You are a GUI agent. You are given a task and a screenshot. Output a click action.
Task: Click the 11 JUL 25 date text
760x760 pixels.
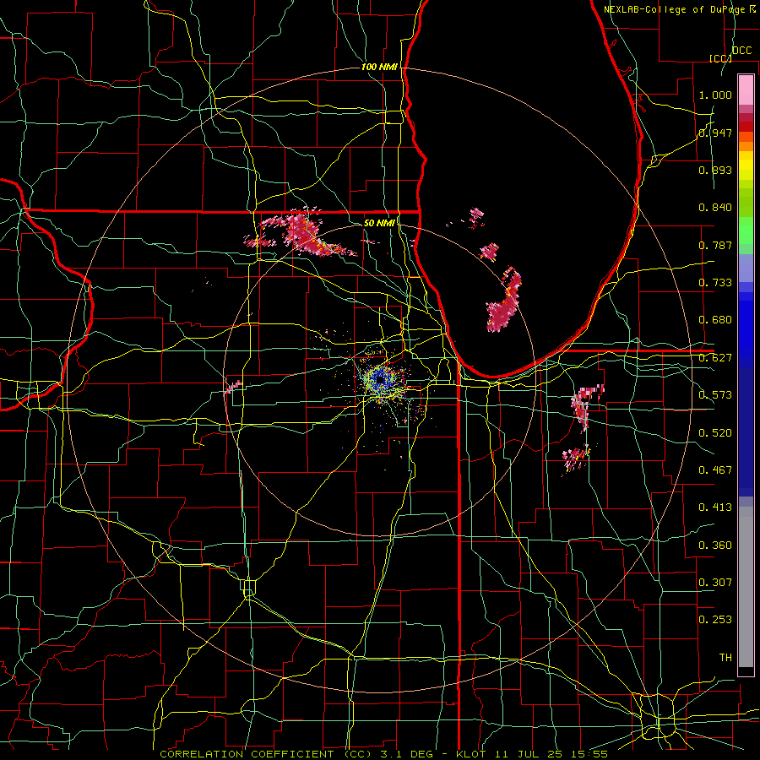529,754
